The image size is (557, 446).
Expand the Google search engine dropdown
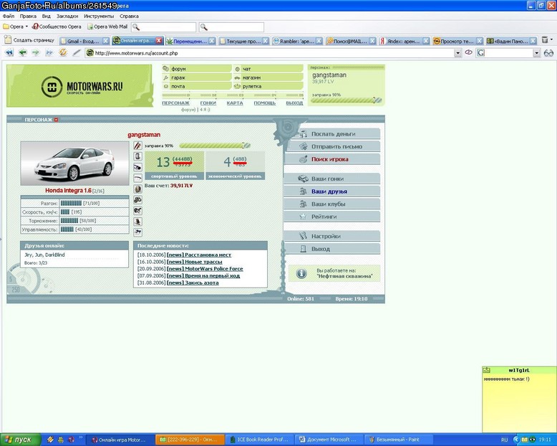point(536,53)
